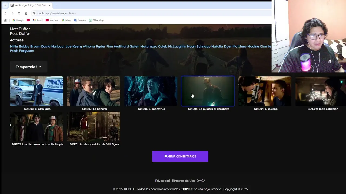
Task: Open episode S01E04 El cuerpo thumbnail
Action: (x=265, y=91)
